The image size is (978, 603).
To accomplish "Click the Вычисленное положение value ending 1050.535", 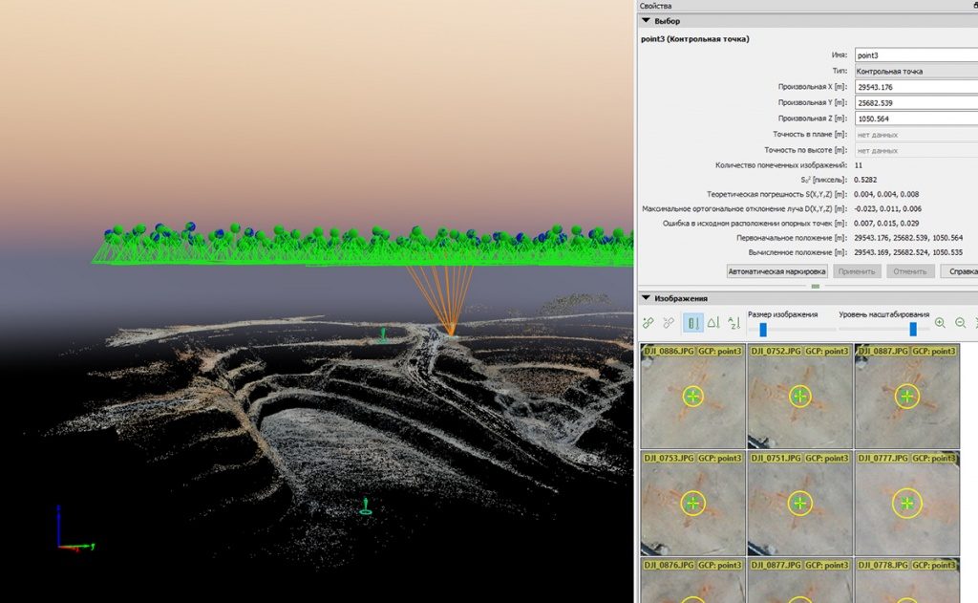I will [x=908, y=253].
